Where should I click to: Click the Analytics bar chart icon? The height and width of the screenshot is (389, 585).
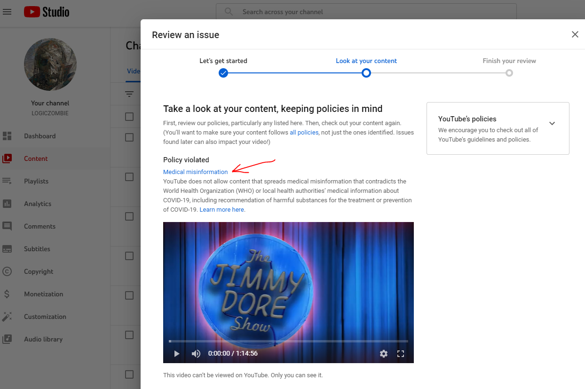pos(7,204)
